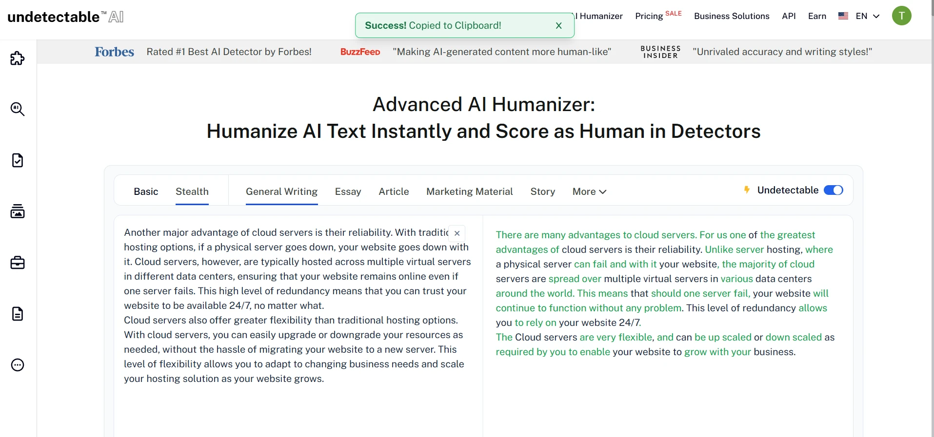Click 'Making AI-generated content more human-like' quote
934x437 pixels.
pos(502,52)
